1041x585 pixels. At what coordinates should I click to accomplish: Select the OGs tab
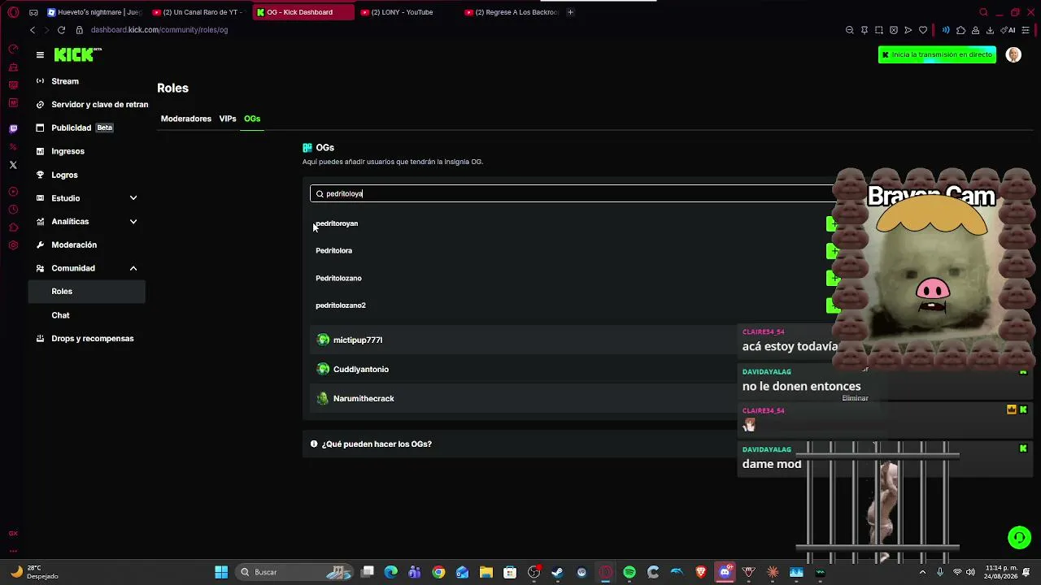[252, 119]
